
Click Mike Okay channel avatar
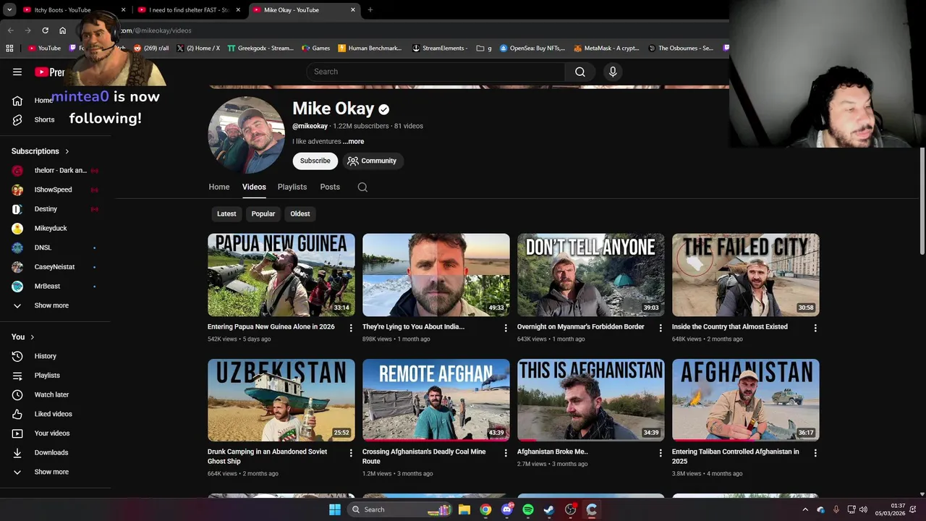(247, 135)
